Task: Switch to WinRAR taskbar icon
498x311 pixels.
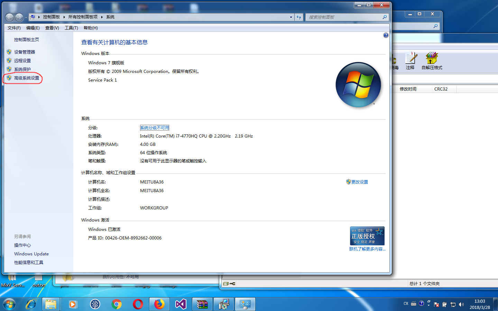Action: point(202,304)
